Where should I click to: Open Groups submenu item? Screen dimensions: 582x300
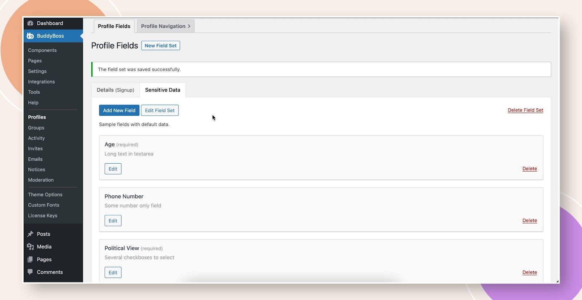[36, 128]
